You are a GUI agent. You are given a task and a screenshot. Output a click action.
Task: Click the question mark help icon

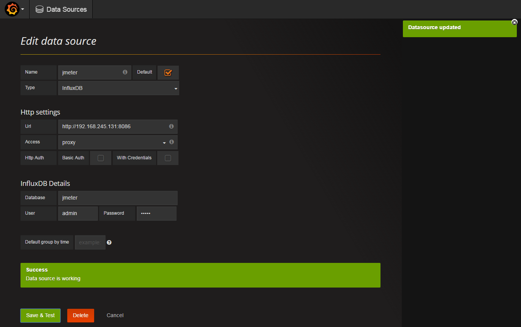(109, 242)
